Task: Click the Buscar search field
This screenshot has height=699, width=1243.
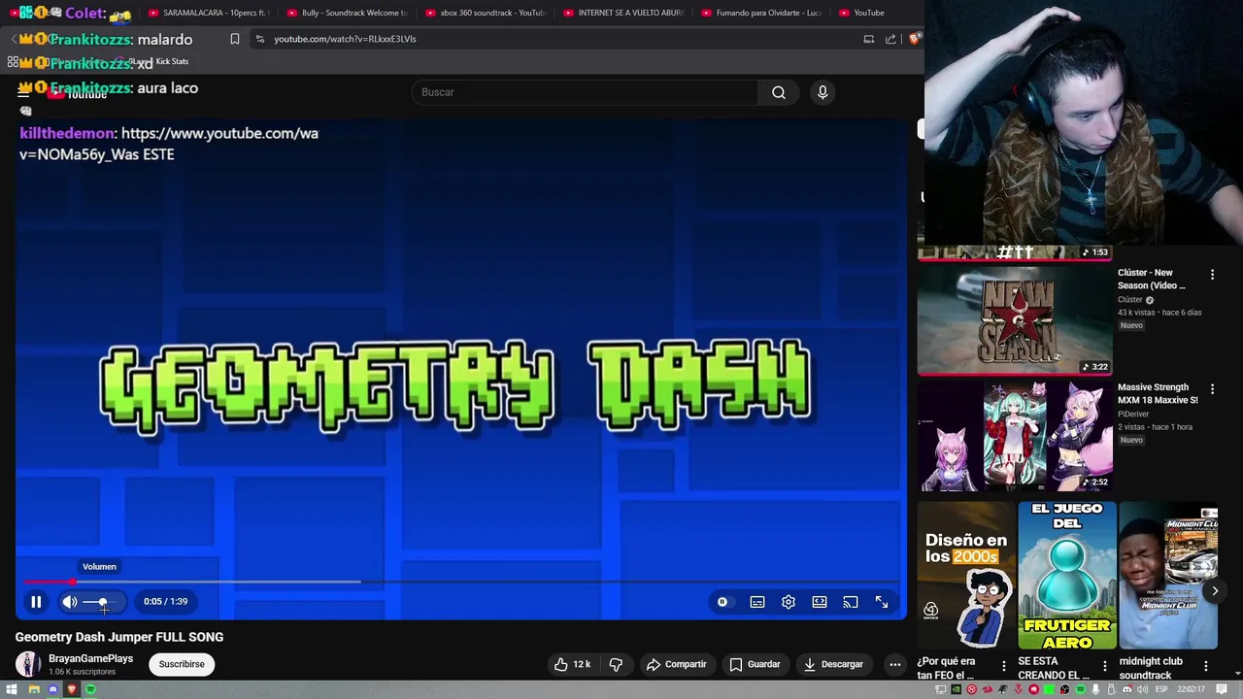Action: point(585,92)
